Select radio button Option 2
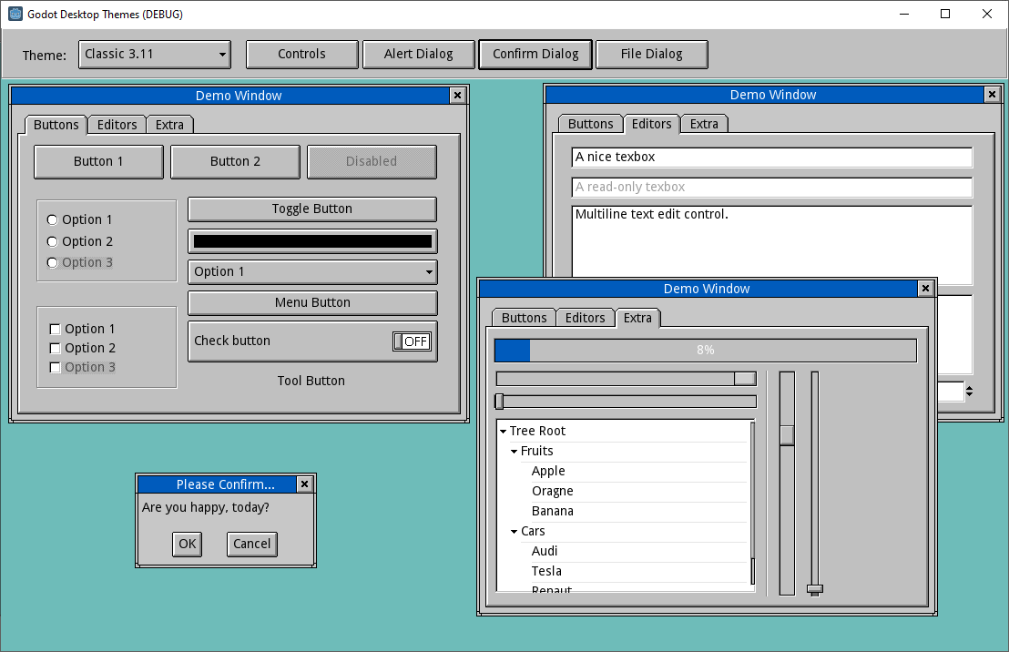The width and height of the screenshot is (1009, 652). (x=80, y=241)
